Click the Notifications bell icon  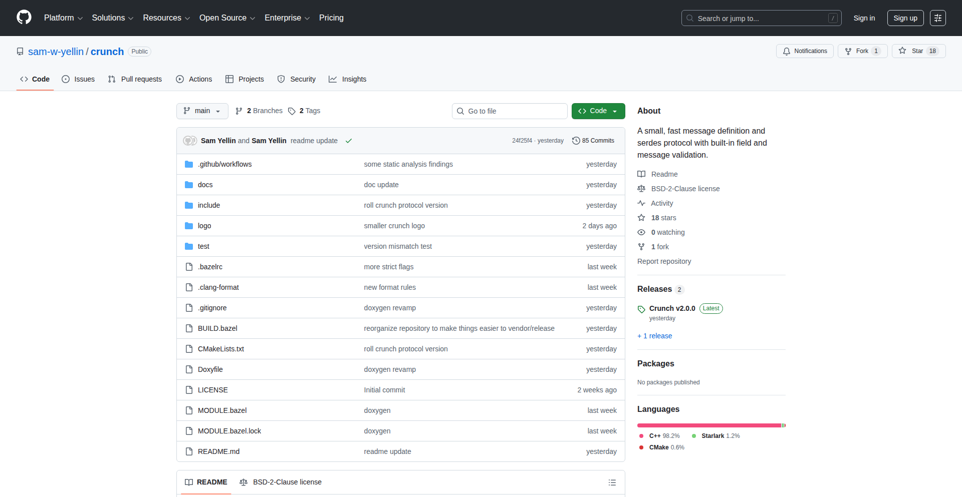click(x=787, y=51)
